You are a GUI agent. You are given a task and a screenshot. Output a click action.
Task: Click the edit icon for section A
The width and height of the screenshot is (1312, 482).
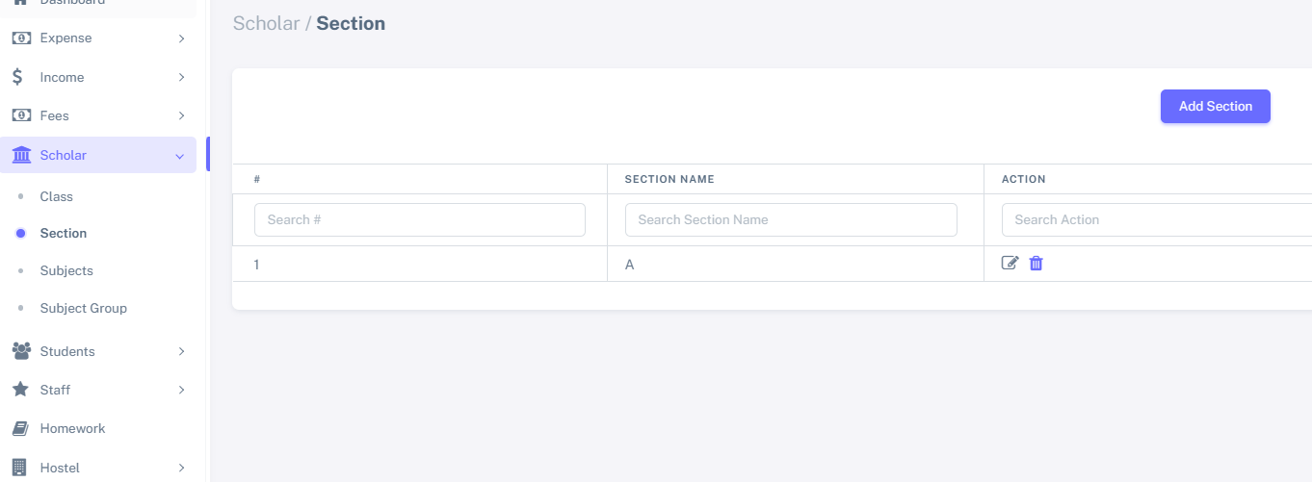1010,263
